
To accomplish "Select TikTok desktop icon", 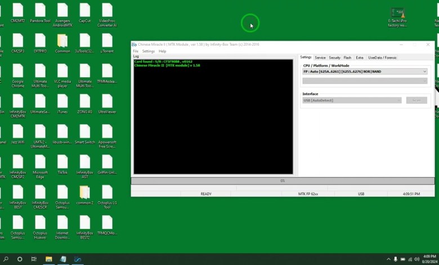I will (x=62, y=165).
